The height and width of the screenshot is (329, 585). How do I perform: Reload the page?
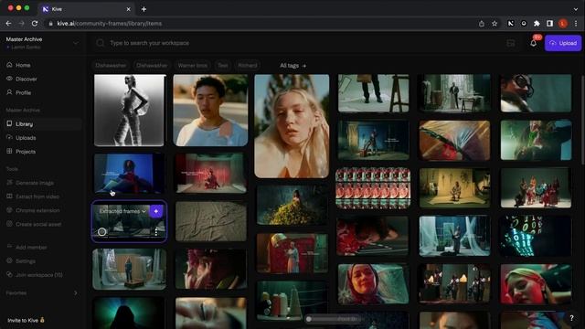[35, 23]
